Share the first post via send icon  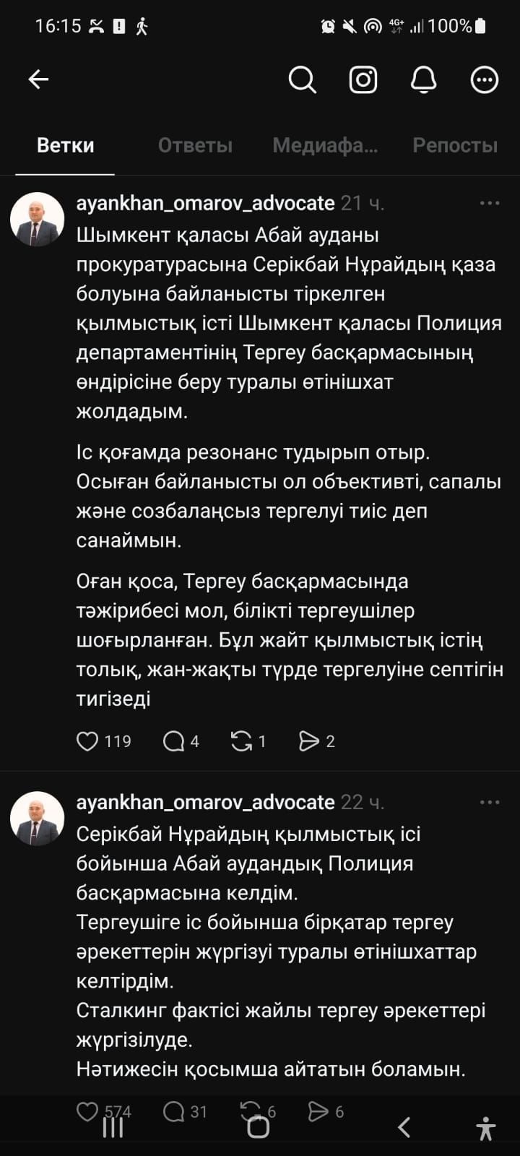pyautogui.click(x=309, y=741)
